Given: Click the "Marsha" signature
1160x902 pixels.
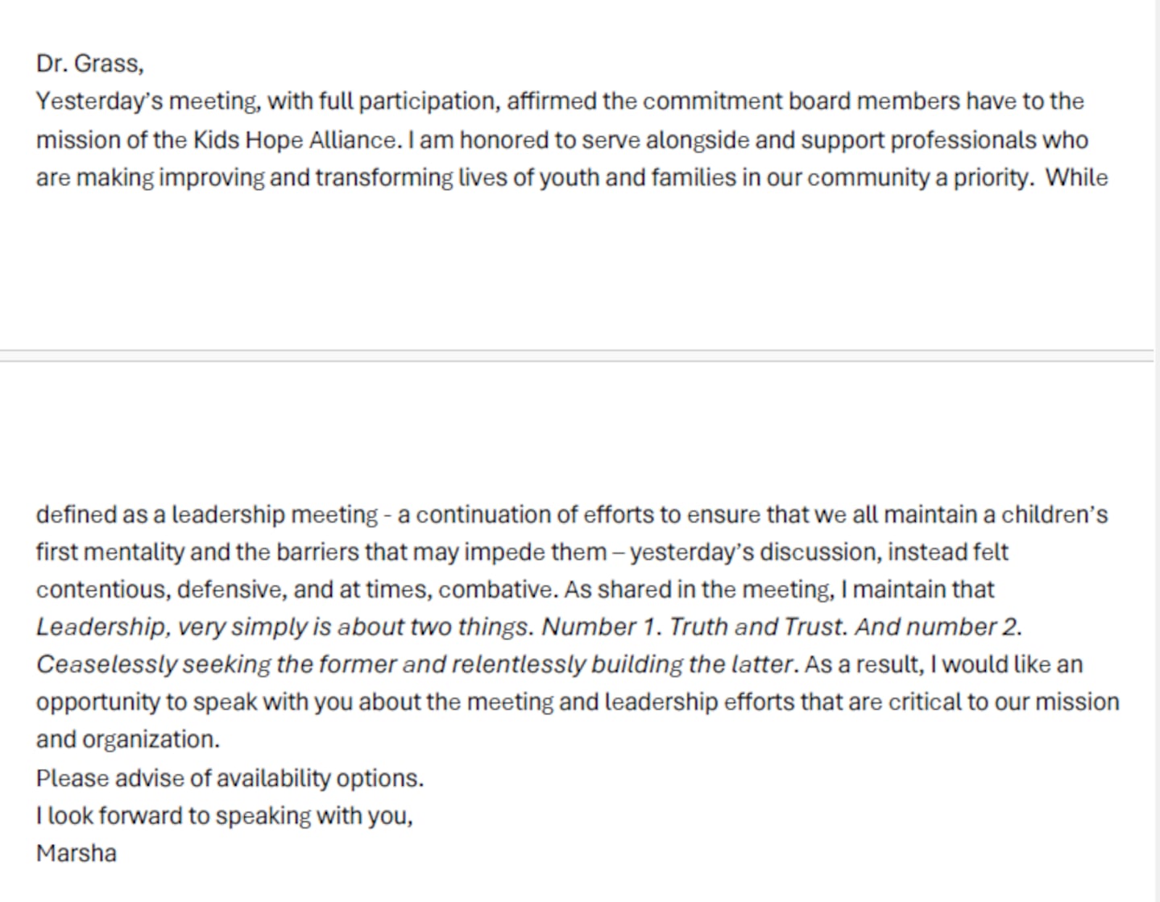Looking at the screenshot, I should tap(77, 854).
